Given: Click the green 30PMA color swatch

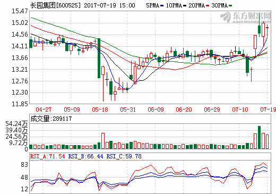Looking at the screenshot, I should point(230,6).
